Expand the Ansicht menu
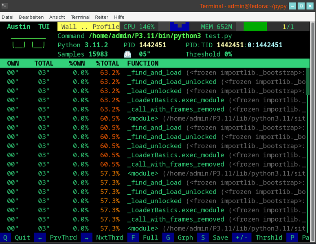Image resolution: width=316 pixels, height=244 pixels. click(x=57, y=17)
